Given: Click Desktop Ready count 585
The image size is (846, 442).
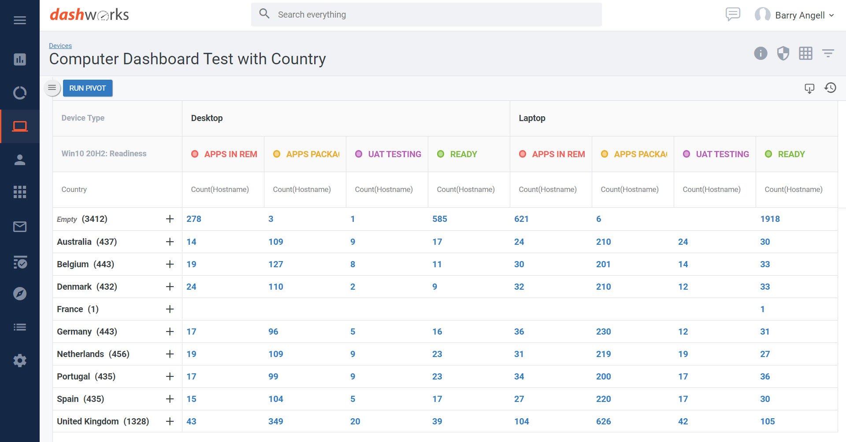Looking at the screenshot, I should click(x=439, y=219).
